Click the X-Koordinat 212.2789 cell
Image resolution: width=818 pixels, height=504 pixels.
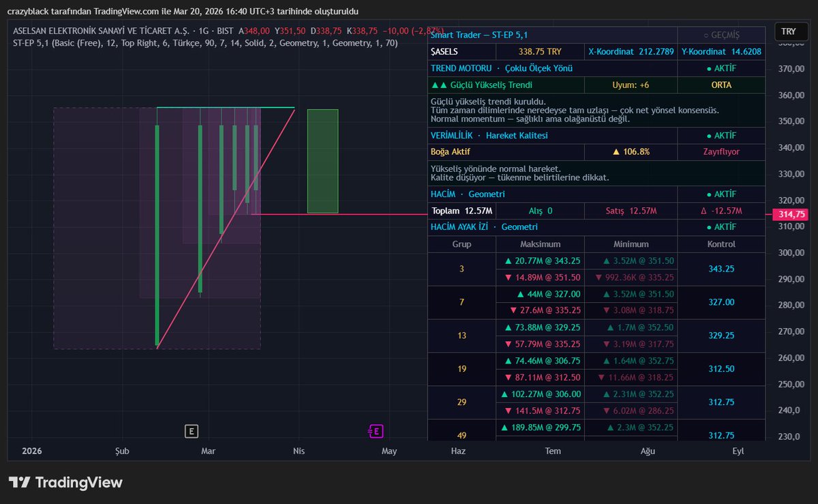[630, 51]
